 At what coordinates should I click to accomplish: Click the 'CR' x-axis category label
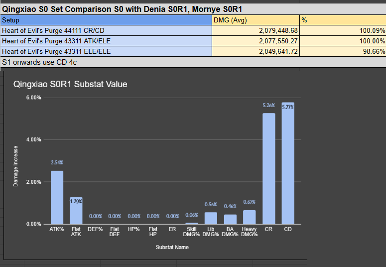coord(268,229)
